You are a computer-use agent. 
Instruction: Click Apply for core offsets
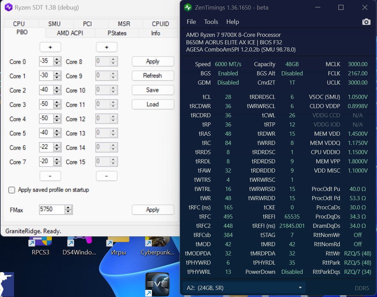click(x=153, y=61)
